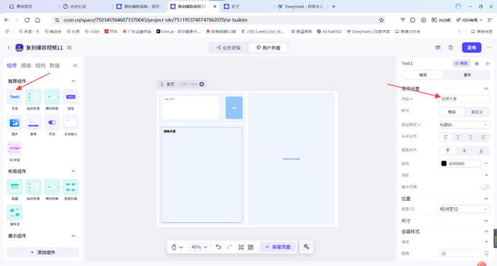This screenshot has height=266, width=497.
Task: Fit canvas to screen icon
Action: pyautogui.click(x=241, y=247)
